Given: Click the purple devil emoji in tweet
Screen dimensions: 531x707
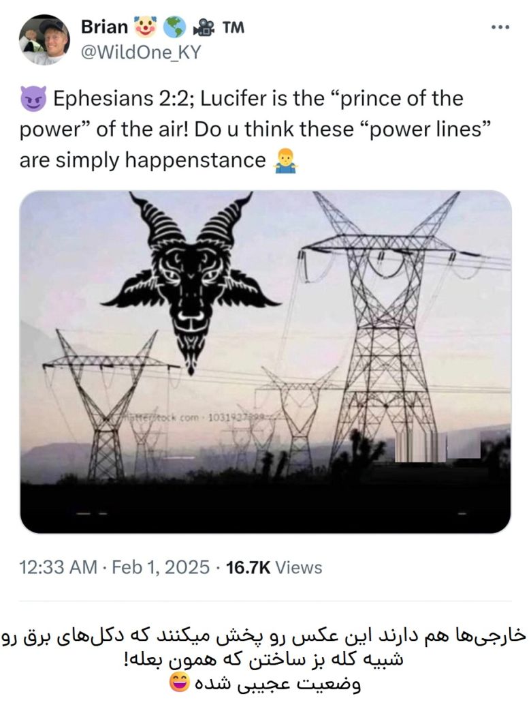Looking at the screenshot, I should coord(33,100).
